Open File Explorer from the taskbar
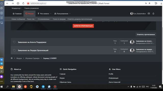Viewport: 163px width, 91px height. coord(13,87)
